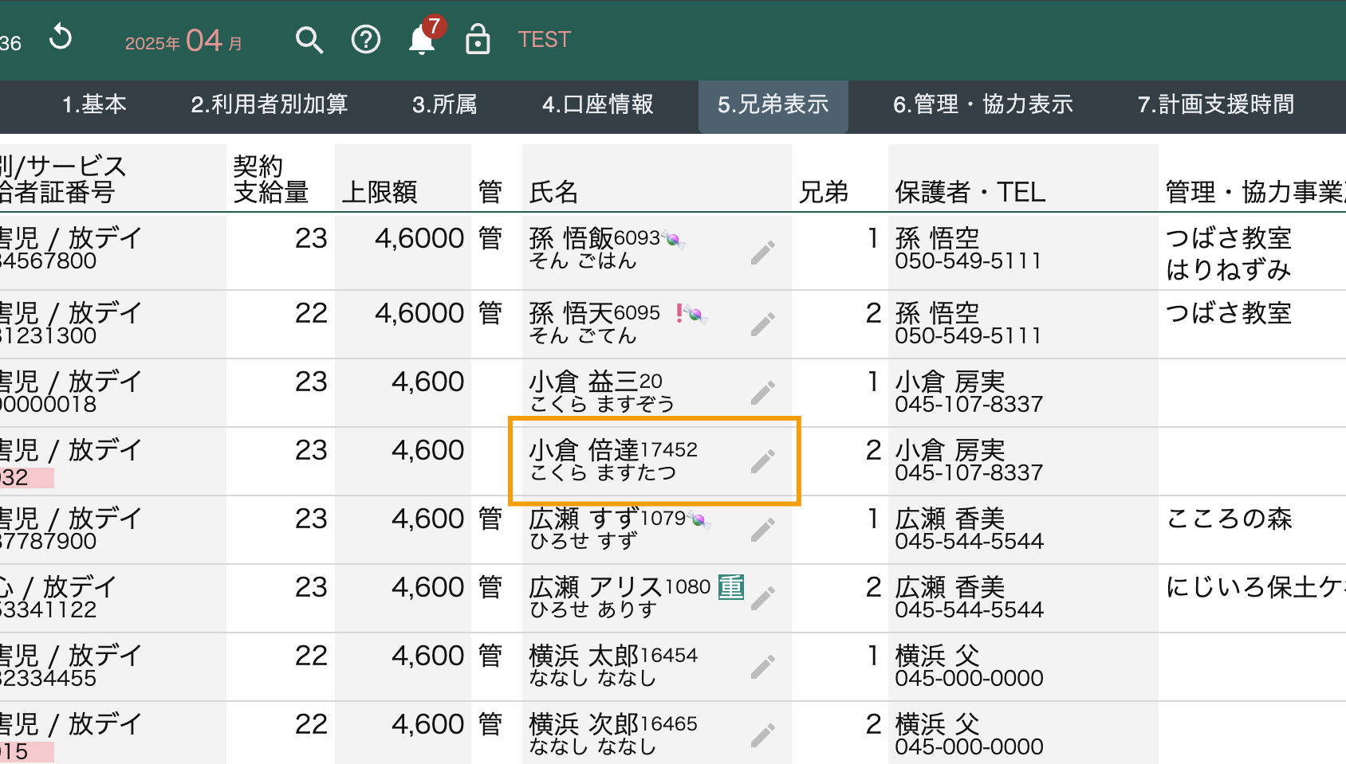1346x764 pixels.
Task: Click the TEST label in header
Action: point(544,40)
